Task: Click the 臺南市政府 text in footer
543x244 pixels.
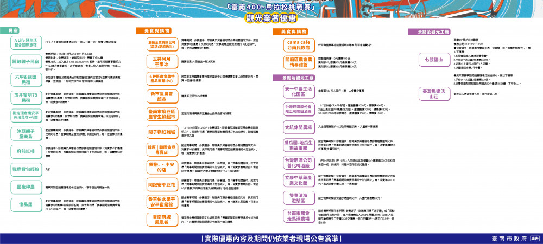Action: click(x=509, y=239)
